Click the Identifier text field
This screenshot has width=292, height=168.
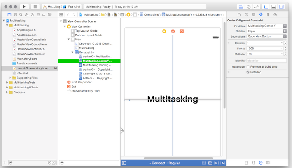tap(266, 61)
